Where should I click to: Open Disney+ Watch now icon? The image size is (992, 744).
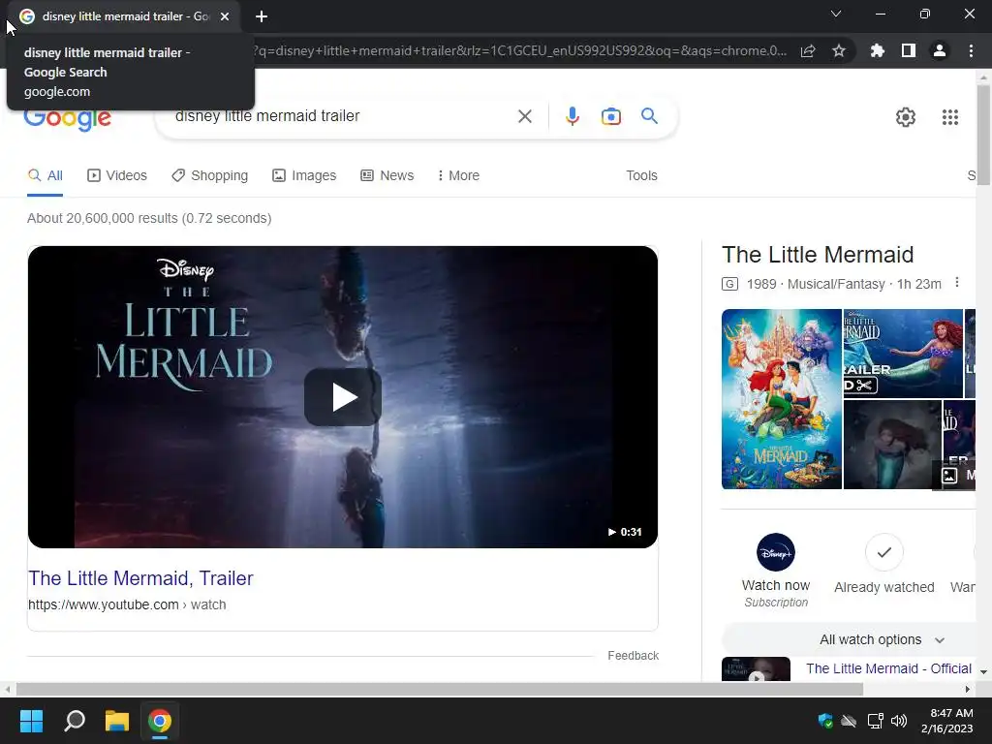(x=776, y=552)
